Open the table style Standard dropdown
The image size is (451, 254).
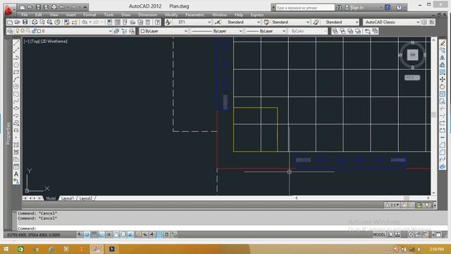[x=290, y=22]
